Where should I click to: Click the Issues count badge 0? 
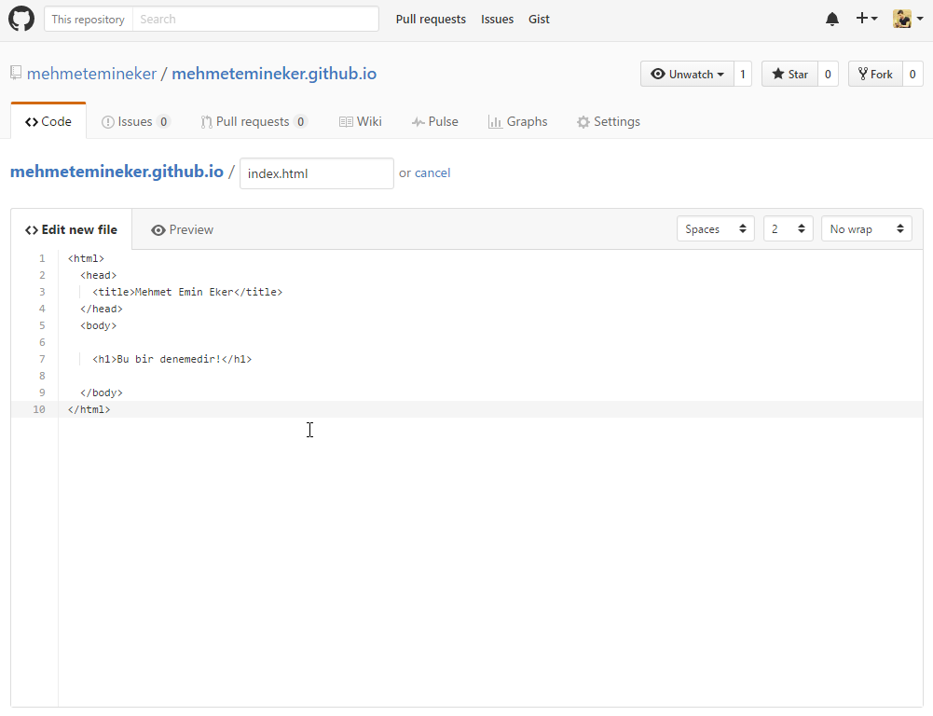[x=163, y=121]
